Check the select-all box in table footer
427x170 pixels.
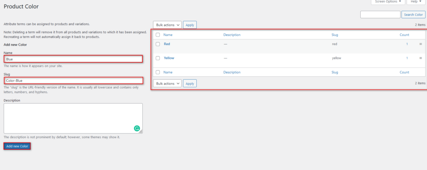pos(158,72)
